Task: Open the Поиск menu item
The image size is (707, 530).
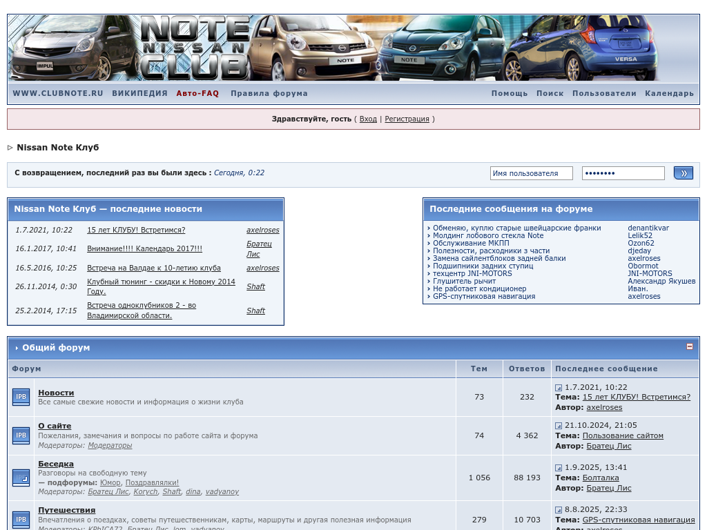Action: pos(550,93)
